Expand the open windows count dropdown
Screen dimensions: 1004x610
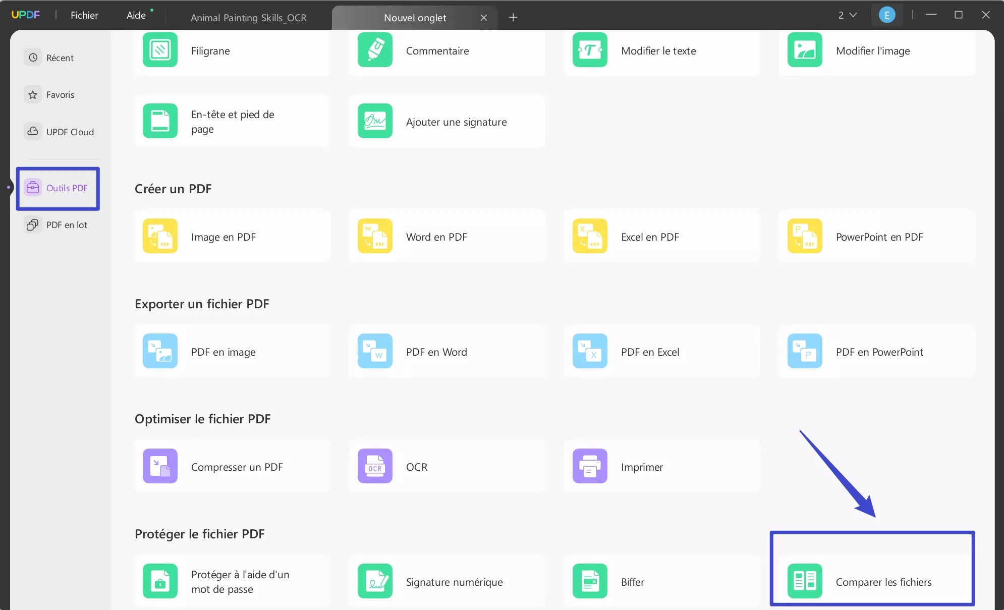[x=848, y=15]
